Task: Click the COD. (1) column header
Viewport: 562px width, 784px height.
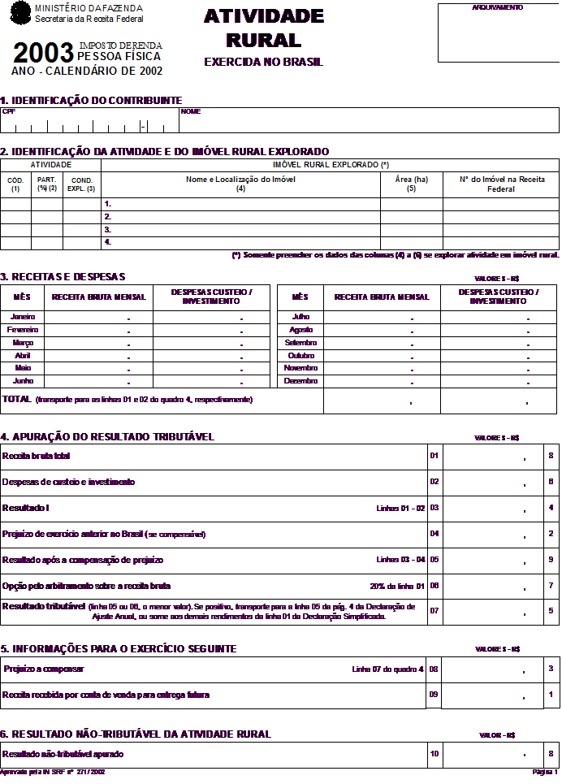Action: point(15,184)
